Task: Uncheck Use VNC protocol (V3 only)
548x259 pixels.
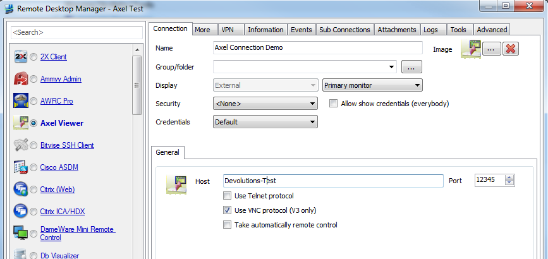Action: (x=227, y=210)
